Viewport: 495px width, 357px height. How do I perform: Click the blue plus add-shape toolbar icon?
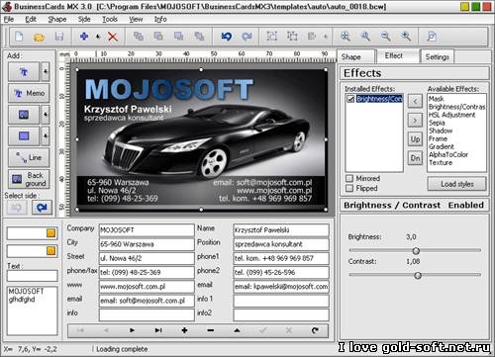pos(84,37)
